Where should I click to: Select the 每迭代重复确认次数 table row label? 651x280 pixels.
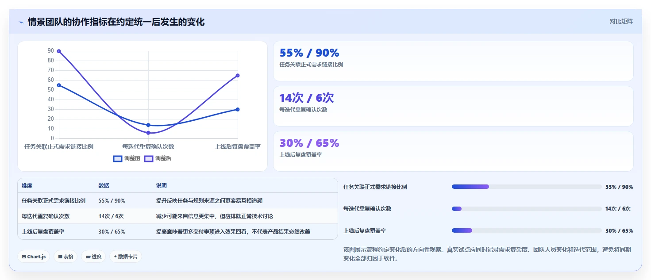tap(46, 216)
